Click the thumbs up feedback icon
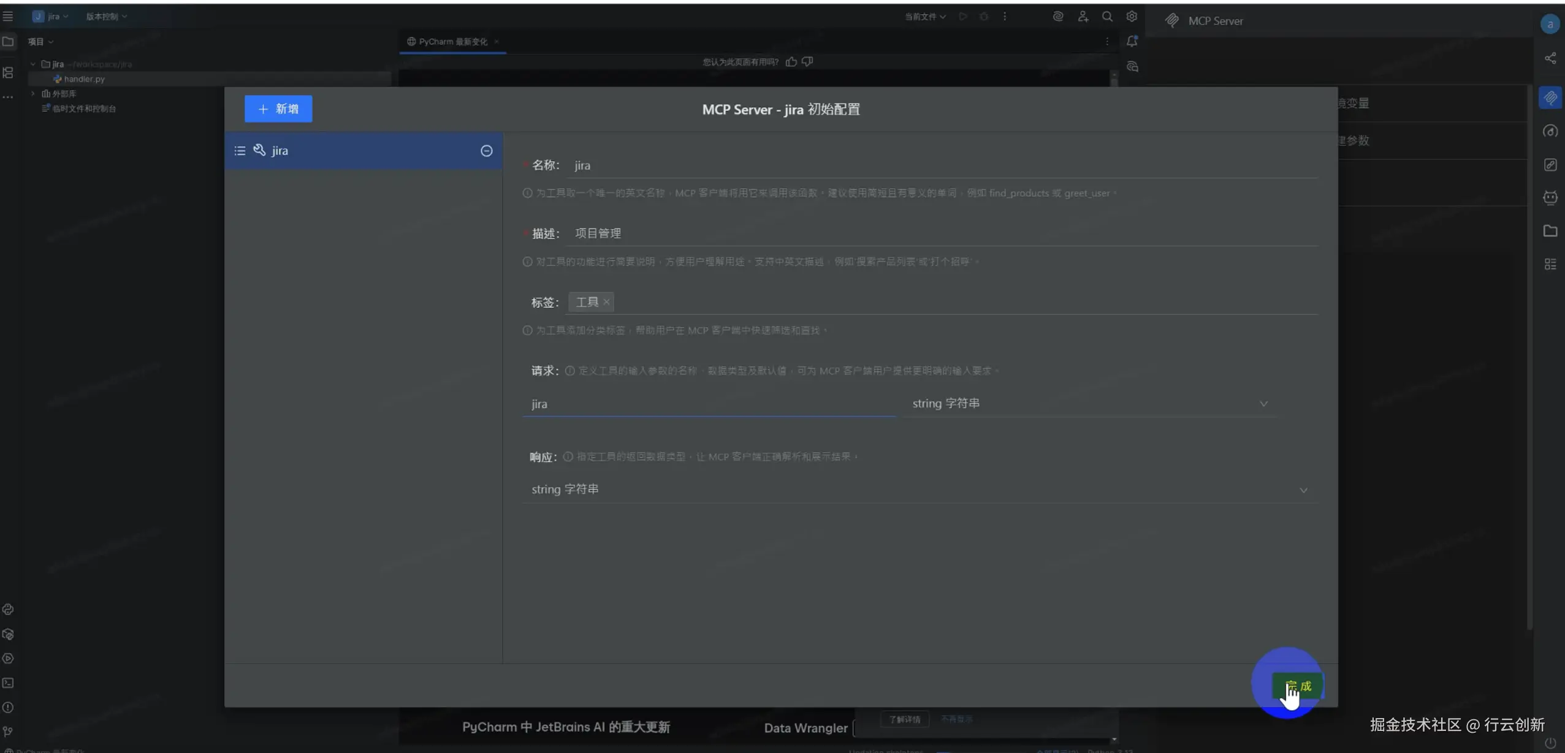Screen dimensions: 1565x753 point(791,62)
